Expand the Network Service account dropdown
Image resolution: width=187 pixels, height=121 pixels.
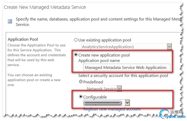119,89
